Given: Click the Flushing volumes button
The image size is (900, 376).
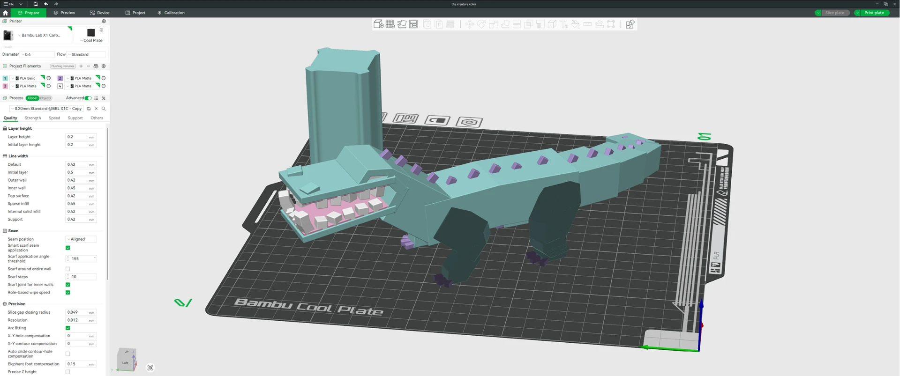Looking at the screenshot, I should click(63, 66).
